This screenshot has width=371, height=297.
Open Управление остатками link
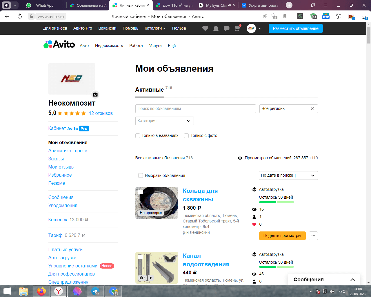(73, 266)
